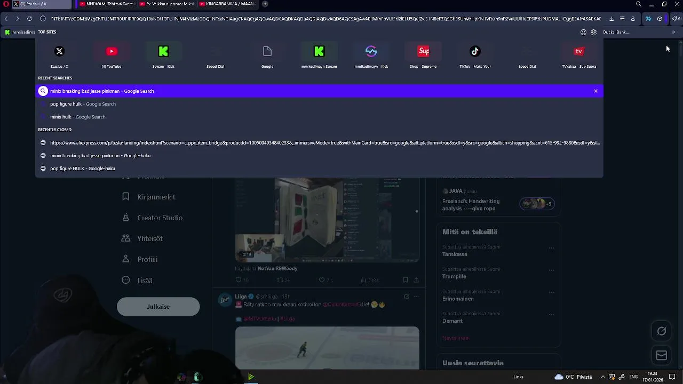Viewport: 683px width, 384px height.
Task: Open more options for Trumpille trend
Action: tap(552, 270)
